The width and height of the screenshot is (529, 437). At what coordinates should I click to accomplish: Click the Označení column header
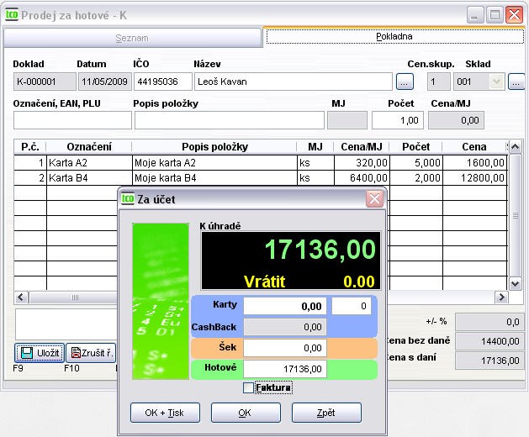tap(88, 147)
